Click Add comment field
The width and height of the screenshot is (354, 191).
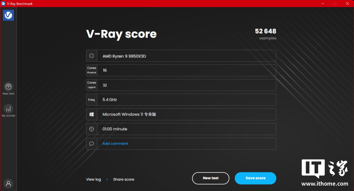point(115,144)
